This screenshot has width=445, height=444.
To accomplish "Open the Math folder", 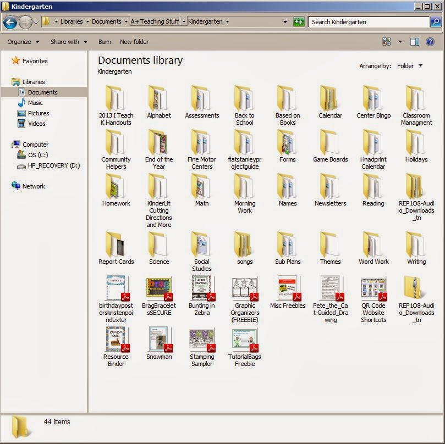I will 201,188.
